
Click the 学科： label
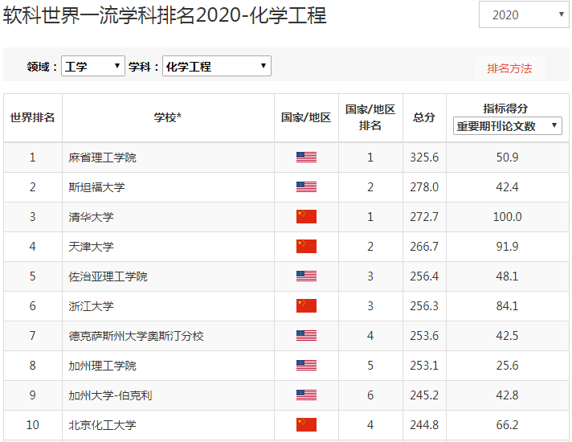(x=143, y=67)
